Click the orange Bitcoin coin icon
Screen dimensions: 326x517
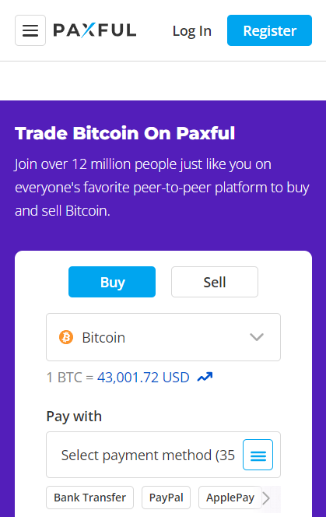(x=66, y=337)
